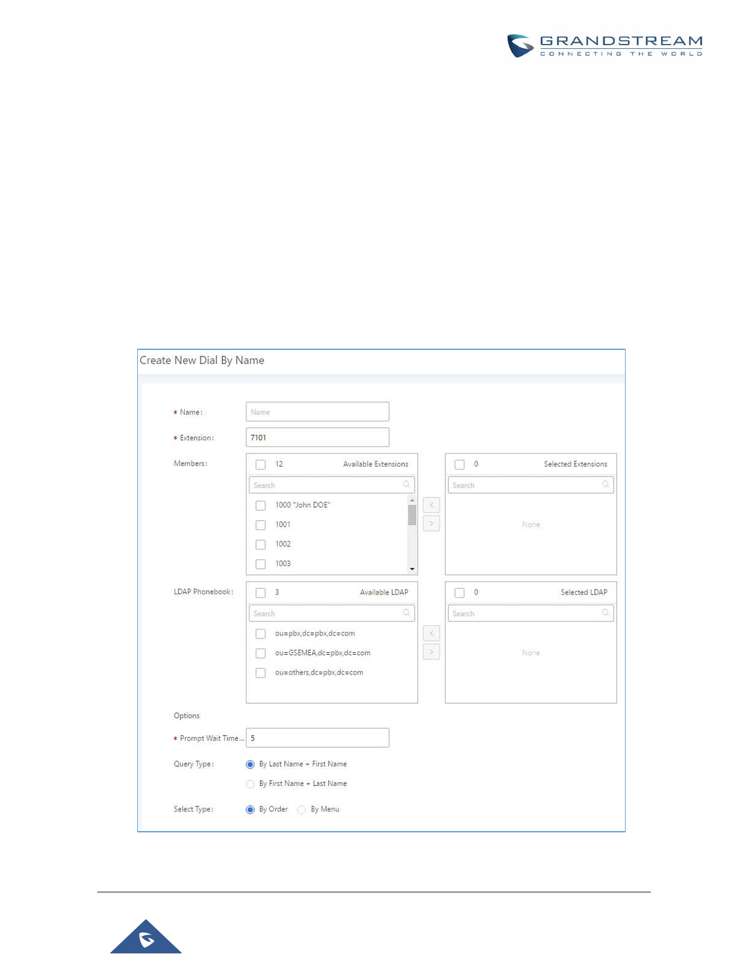
Task: Check the box for extension 1001
Action: (x=261, y=525)
